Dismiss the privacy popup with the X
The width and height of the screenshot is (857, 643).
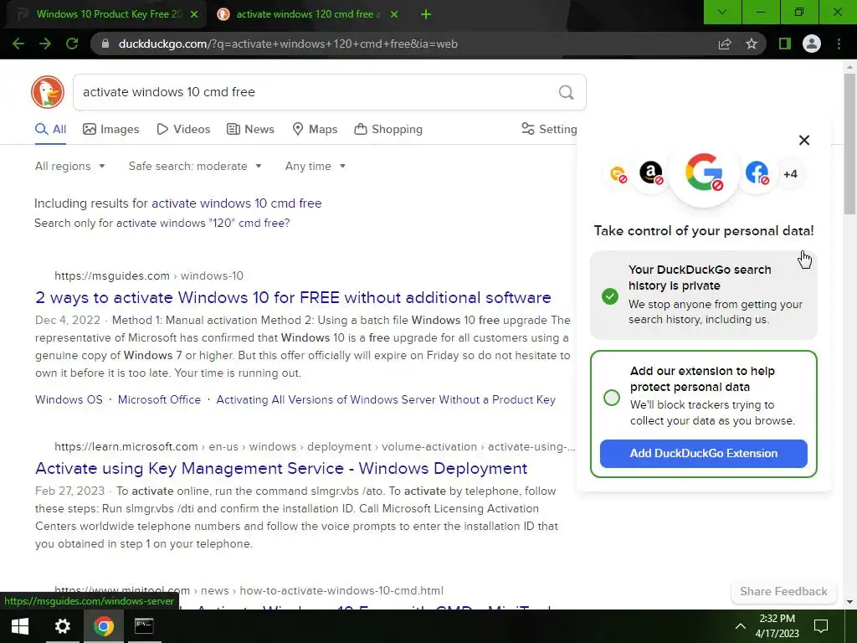pos(804,140)
